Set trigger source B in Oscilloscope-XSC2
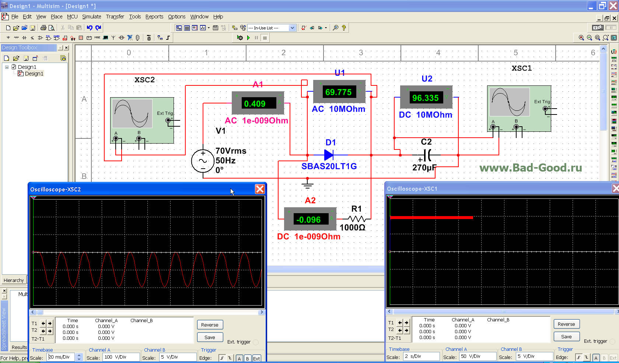Screen dimensions: 619x363 pyautogui.click(x=247, y=358)
